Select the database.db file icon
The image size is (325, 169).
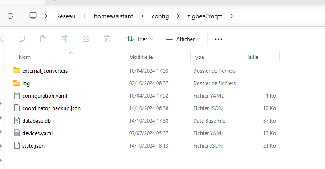tap(17, 121)
